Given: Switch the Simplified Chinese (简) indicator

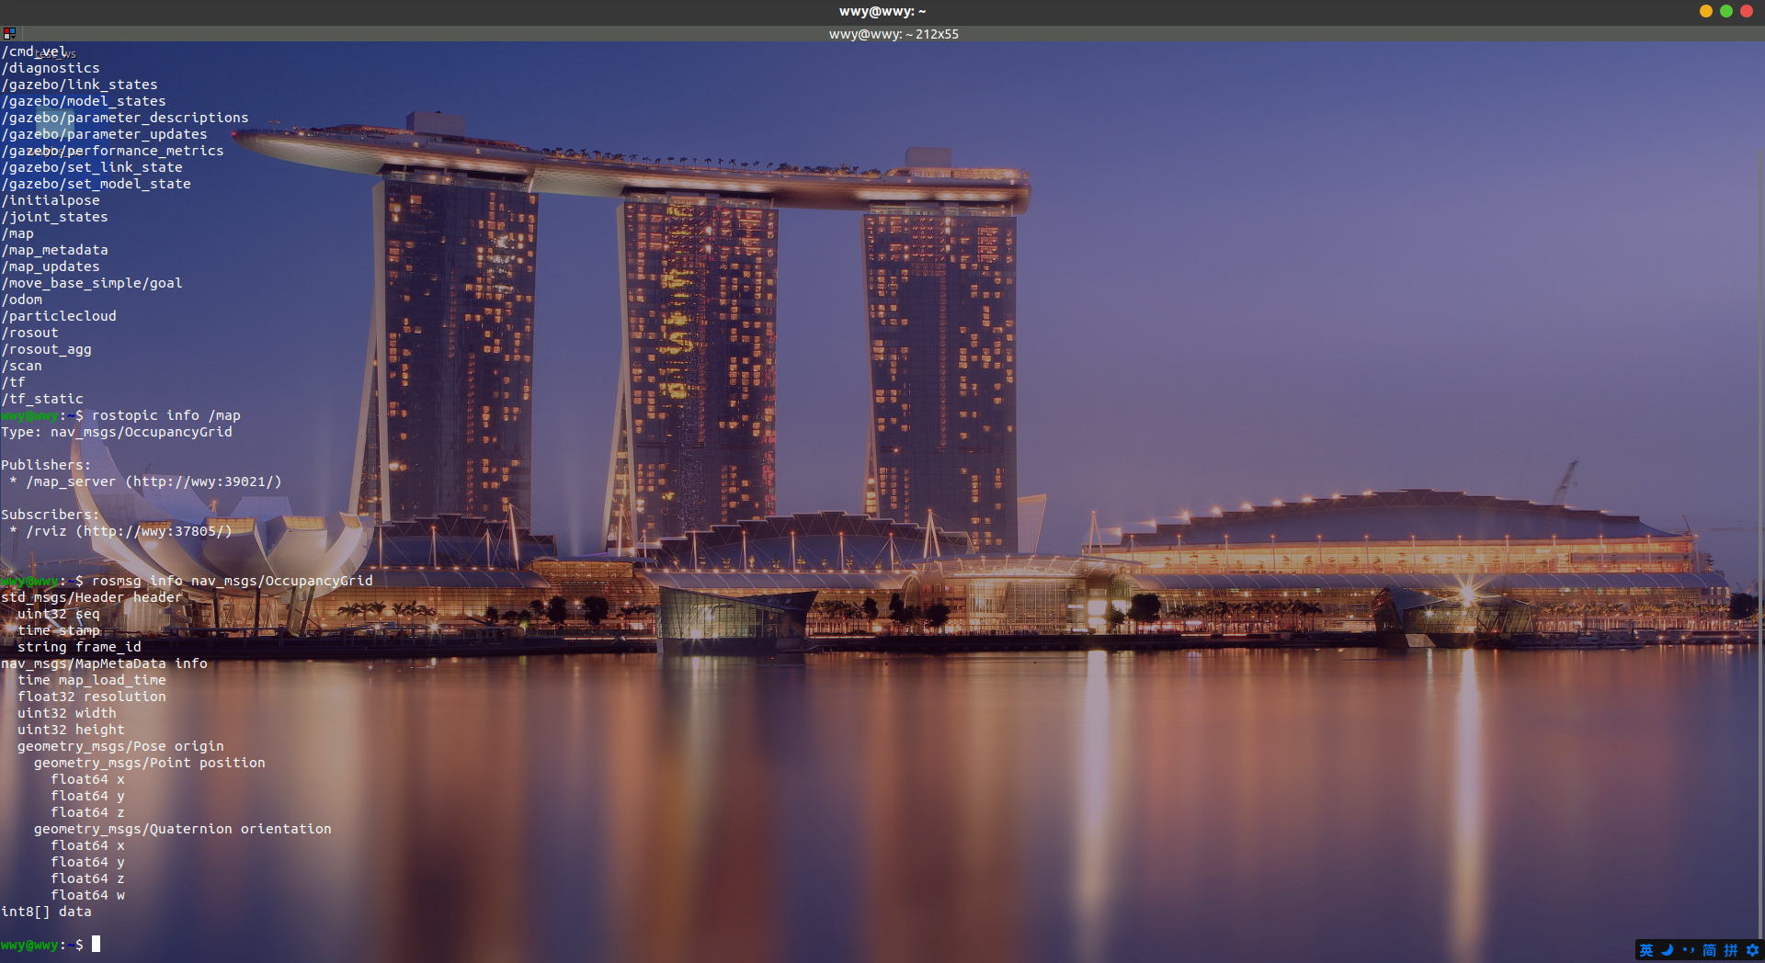Looking at the screenshot, I should click(1709, 950).
